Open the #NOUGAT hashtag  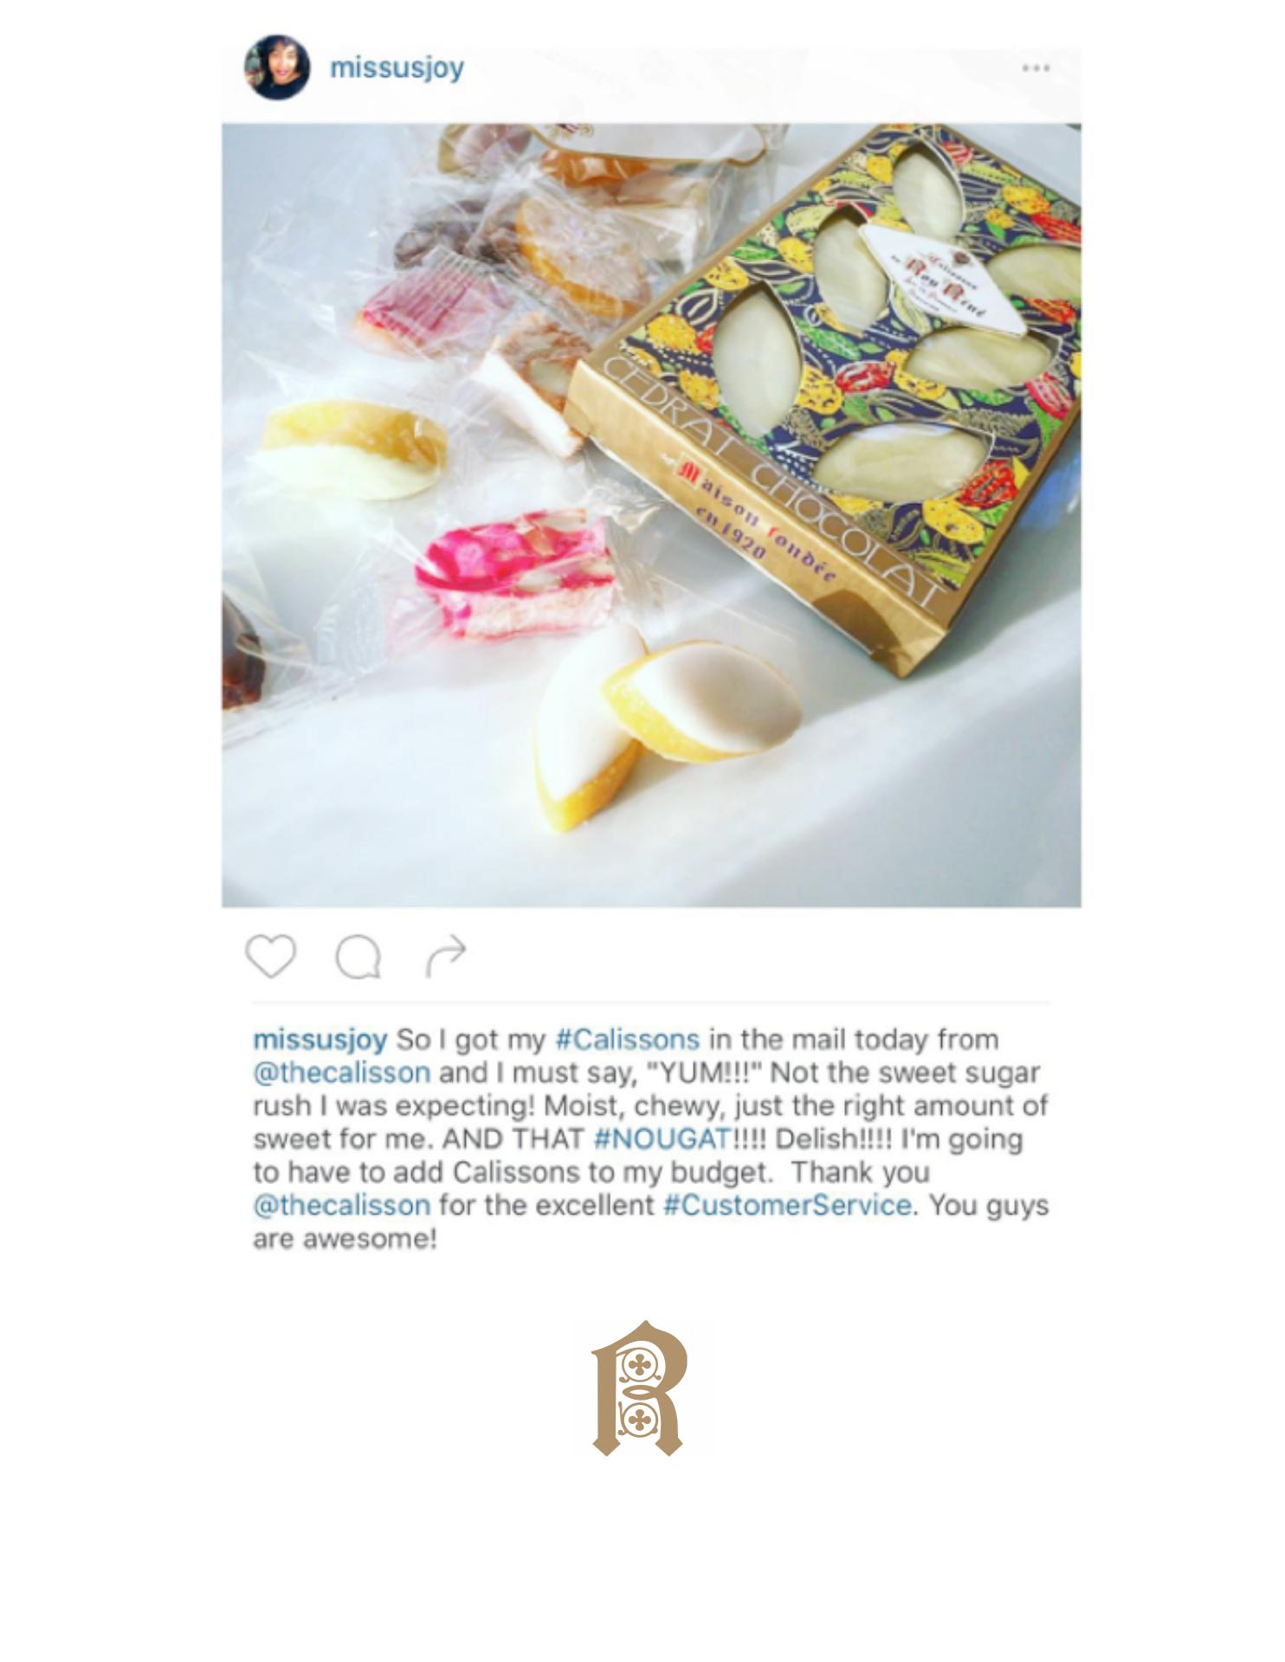click(x=663, y=1138)
